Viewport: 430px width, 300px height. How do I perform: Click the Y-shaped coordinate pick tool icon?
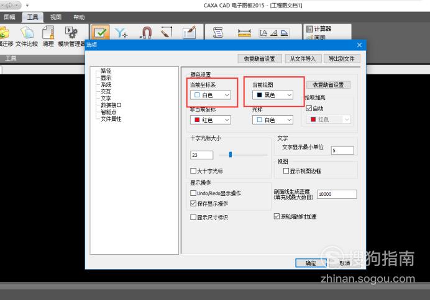tap(121, 33)
